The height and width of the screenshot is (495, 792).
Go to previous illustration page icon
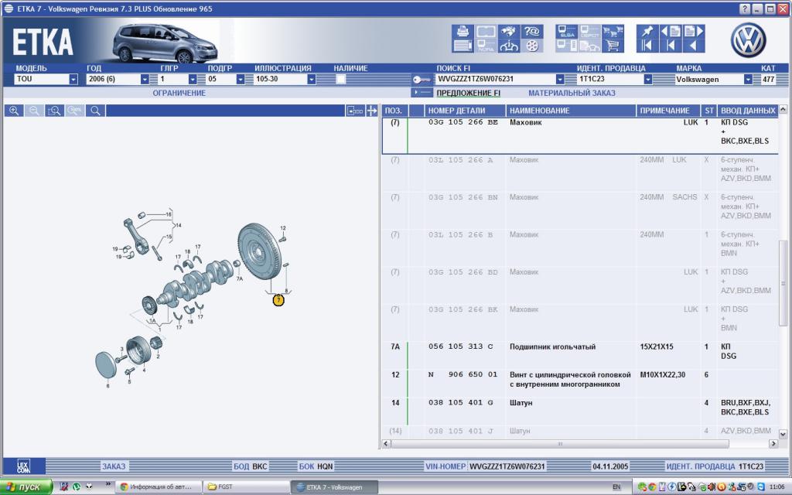[x=671, y=31]
